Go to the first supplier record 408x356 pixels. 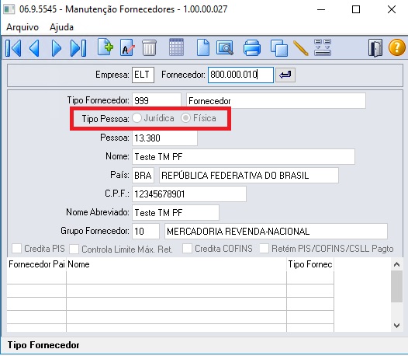click(x=13, y=48)
